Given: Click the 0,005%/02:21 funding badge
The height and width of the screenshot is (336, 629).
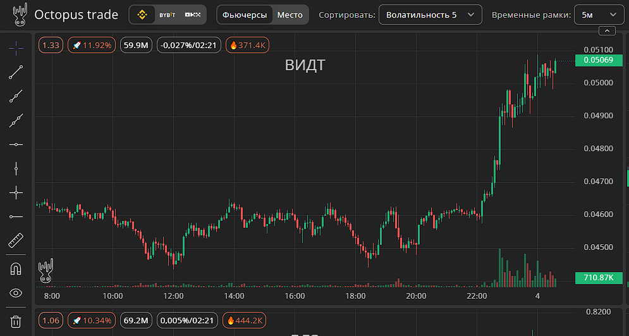Looking at the screenshot, I should tap(187, 320).
